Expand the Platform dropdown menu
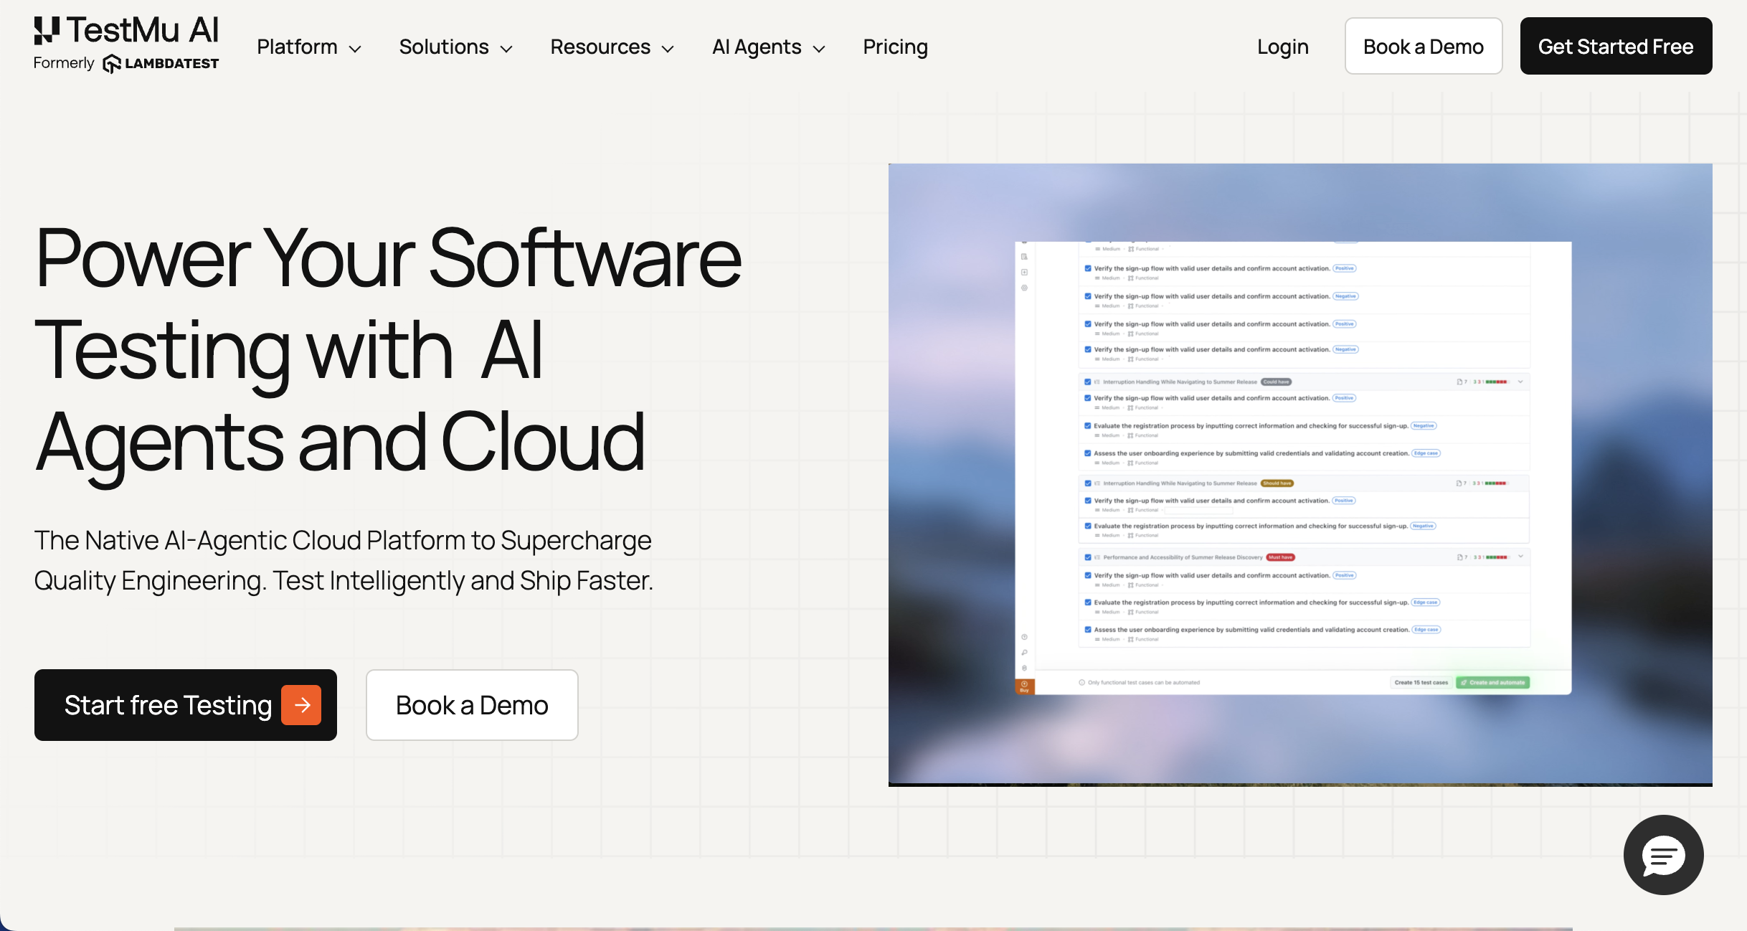The height and width of the screenshot is (931, 1747). (309, 47)
